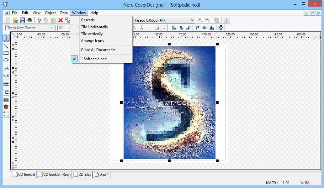The height and width of the screenshot is (188, 324).
Task: Click the application icon in menu bar
Action: click(7, 13)
